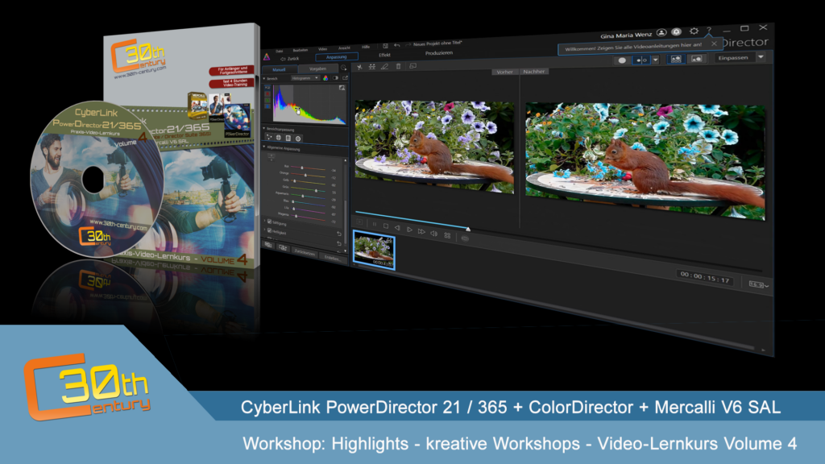Step to the previous frame
Image resolution: width=825 pixels, height=464 pixels.
(397, 228)
